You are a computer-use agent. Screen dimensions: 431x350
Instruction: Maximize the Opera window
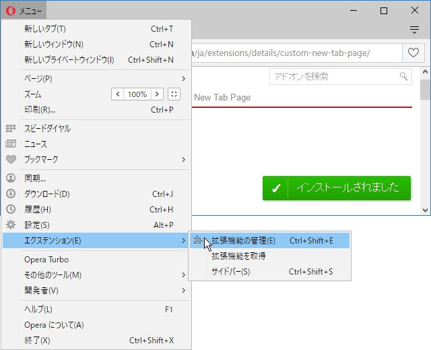coord(384,11)
